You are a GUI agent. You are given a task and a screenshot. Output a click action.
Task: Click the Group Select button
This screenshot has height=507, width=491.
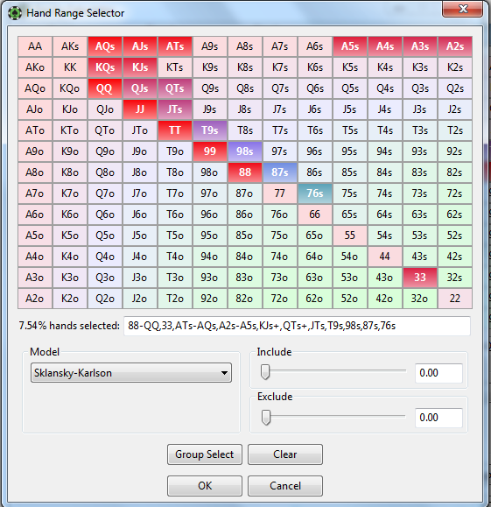(205, 454)
